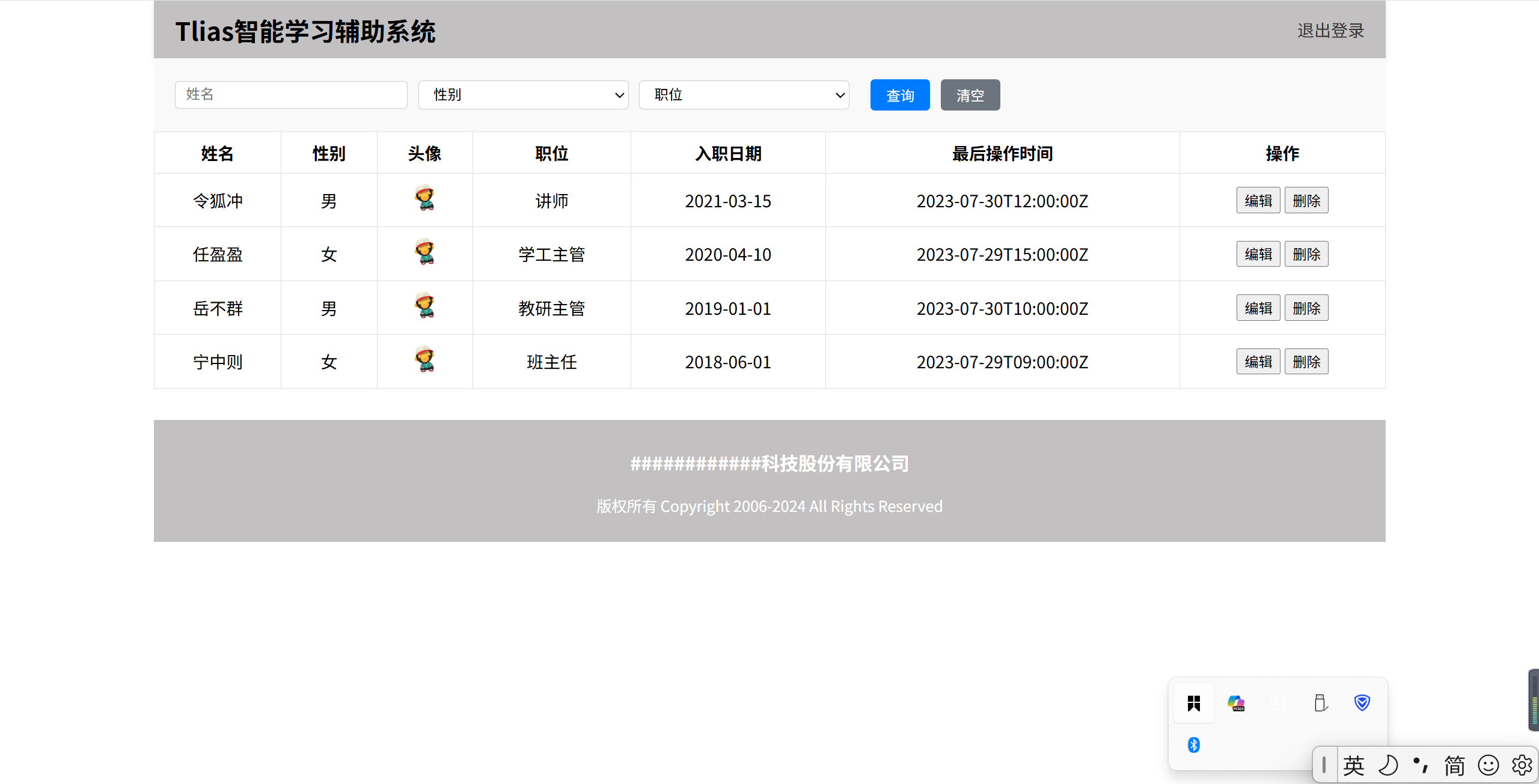This screenshot has width=1539, height=784.
Task: Click the IME emoji smiley icon
Action: [x=1489, y=765]
